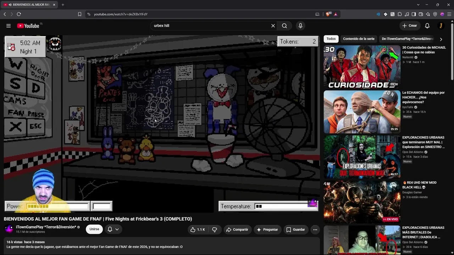Click the channel watermark in the player
The height and width of the screenshot is (255, 454).
pyautogui.click(x=312, y=203)
